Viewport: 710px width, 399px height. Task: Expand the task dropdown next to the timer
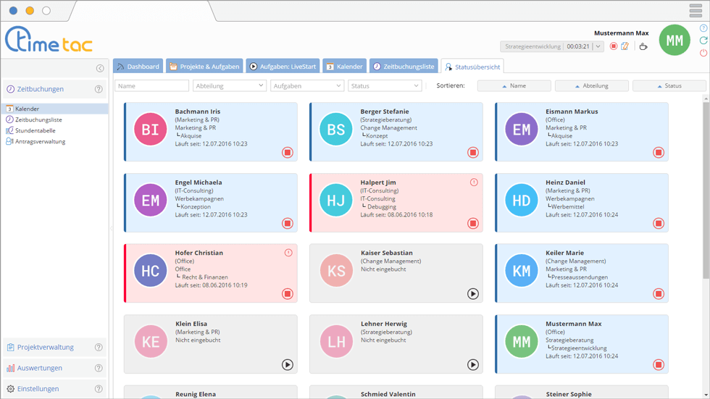[x=598, y=46]
